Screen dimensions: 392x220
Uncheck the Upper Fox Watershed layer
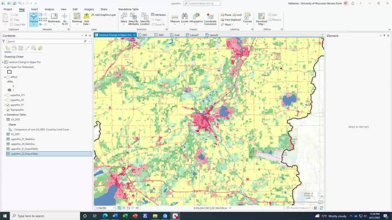(x=8, y=67)
